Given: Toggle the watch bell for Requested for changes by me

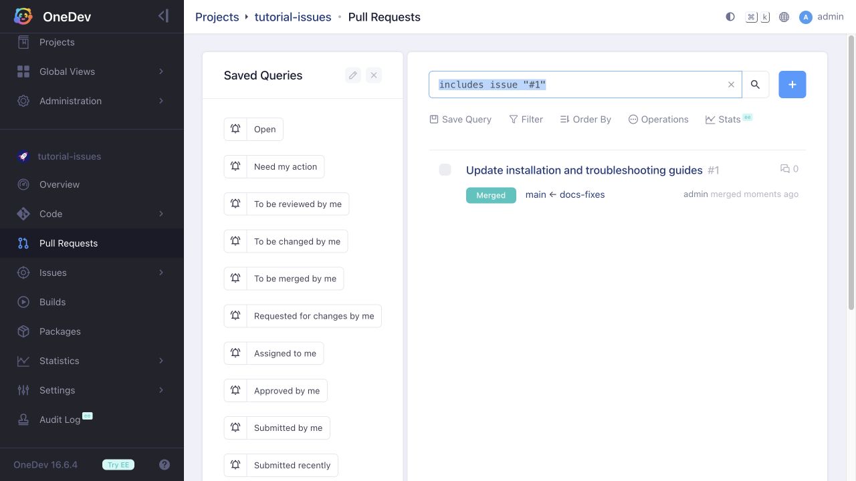Looking at the screenshot, I should 235,316.
